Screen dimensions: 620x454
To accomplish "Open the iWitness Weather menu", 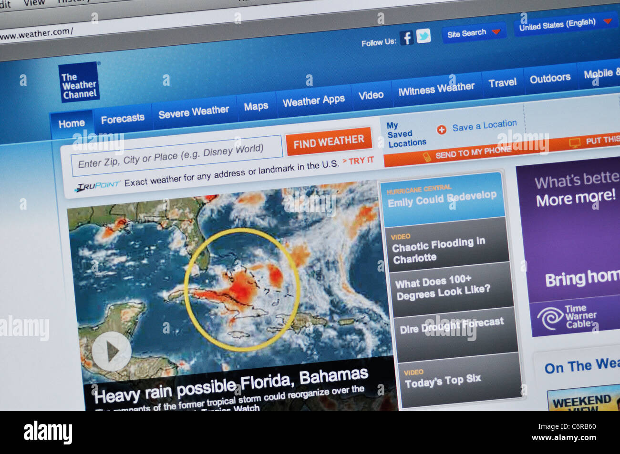I will click(x=436, y=89).
